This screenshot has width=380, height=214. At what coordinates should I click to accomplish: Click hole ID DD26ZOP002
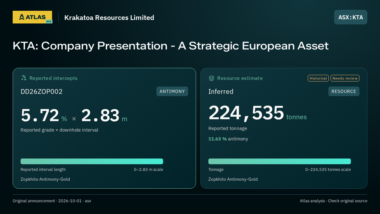pos(41,92)
